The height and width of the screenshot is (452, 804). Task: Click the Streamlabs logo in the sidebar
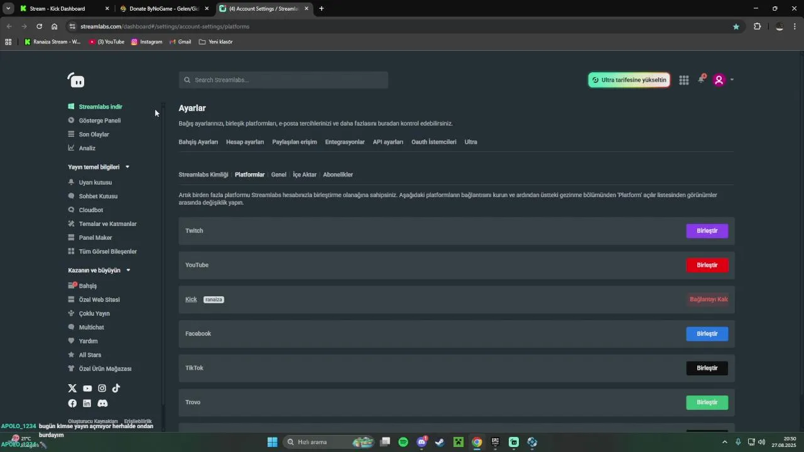76,80
